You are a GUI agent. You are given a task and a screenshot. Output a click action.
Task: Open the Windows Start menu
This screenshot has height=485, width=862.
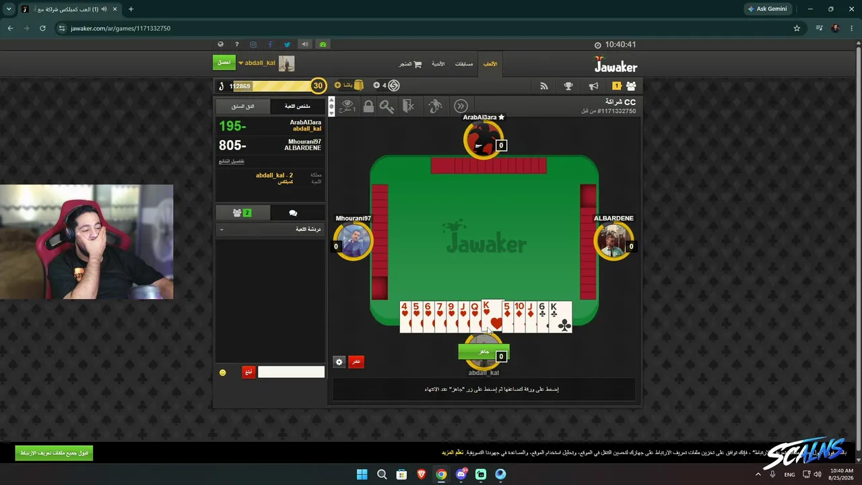point(362,474)
